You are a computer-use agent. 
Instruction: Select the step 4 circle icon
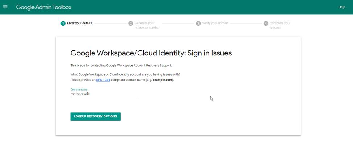(x=266, y=24)
